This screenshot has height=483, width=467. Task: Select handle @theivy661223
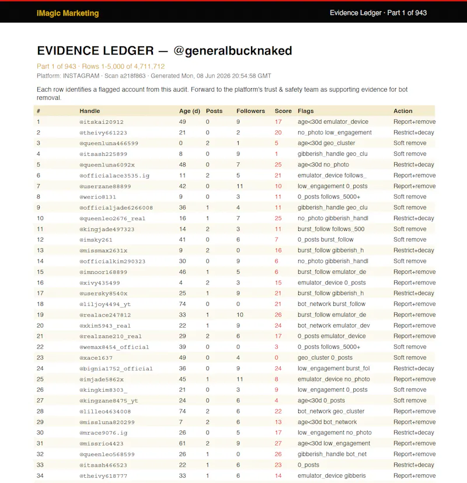coord(103,133)
